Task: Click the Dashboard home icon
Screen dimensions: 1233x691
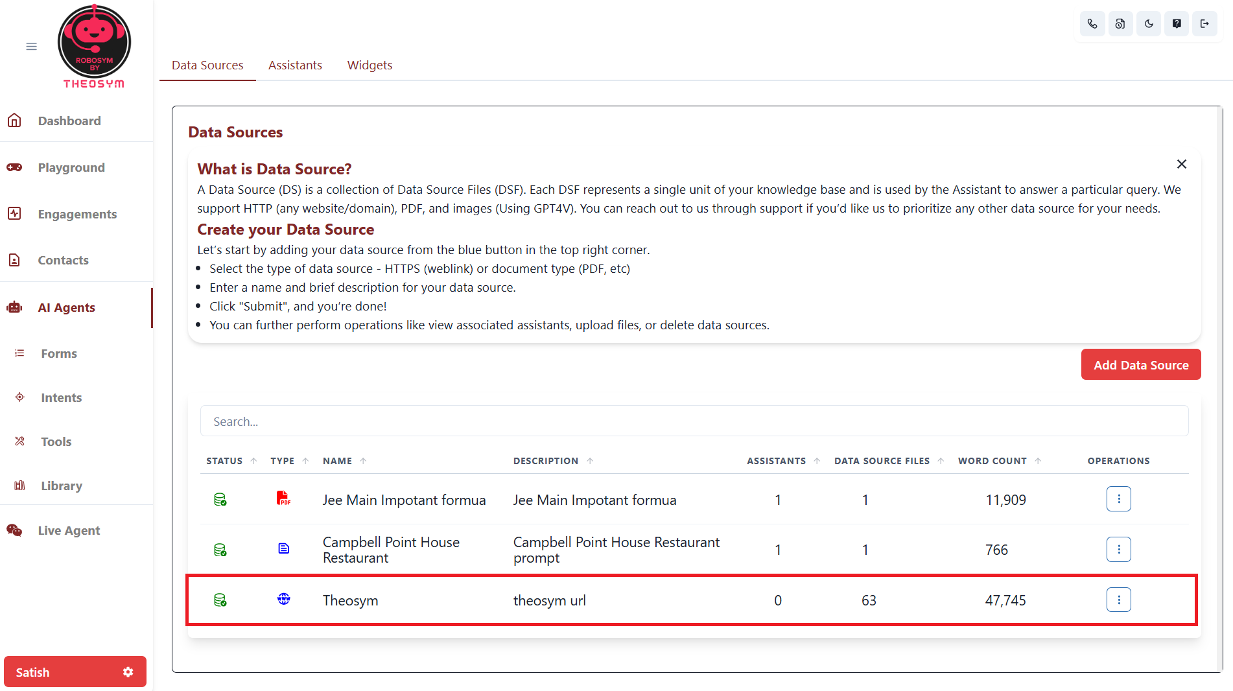Action: pos(14,121)
